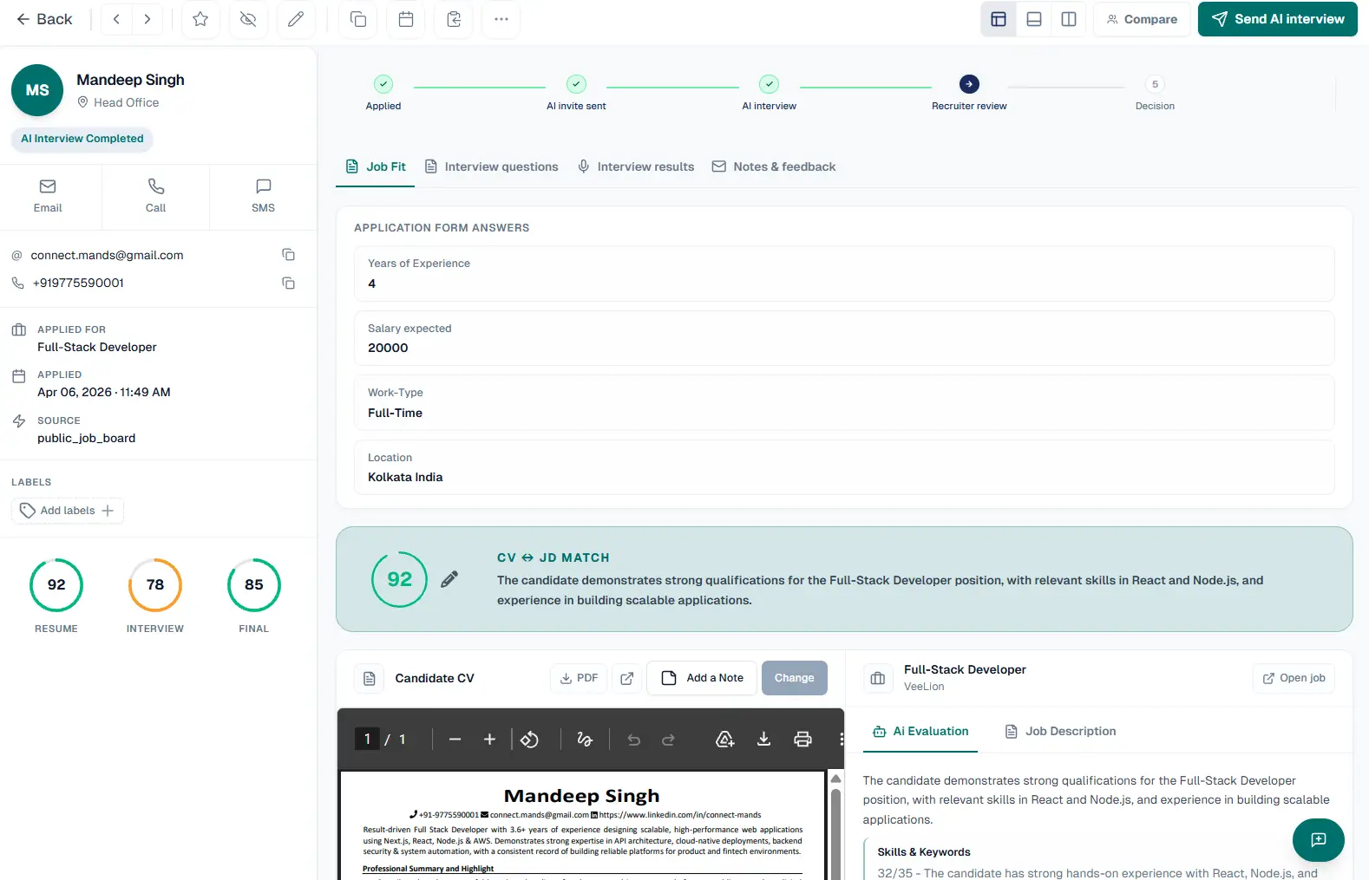Go to next candidate with right chevron
The image size is (1369, 880).
147,19
